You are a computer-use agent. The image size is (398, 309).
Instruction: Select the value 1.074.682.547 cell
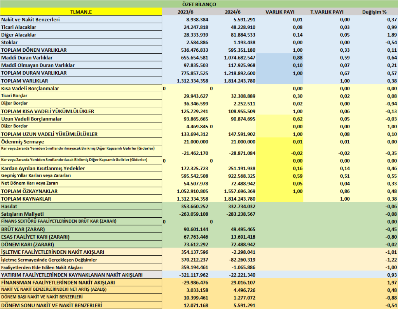[x=239, y=58]
